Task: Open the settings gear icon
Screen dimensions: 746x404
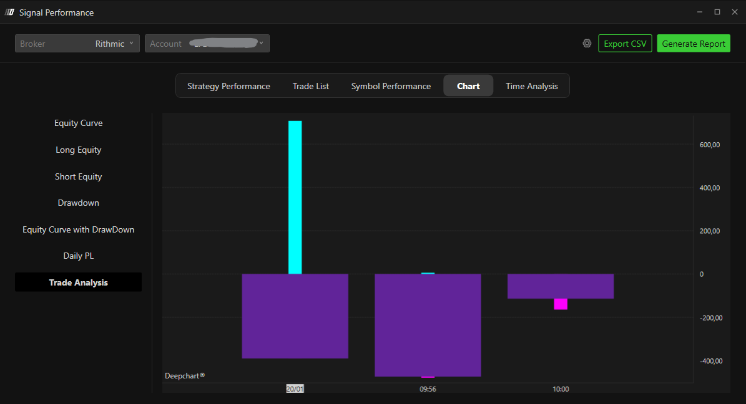Action: click(587, 43)
